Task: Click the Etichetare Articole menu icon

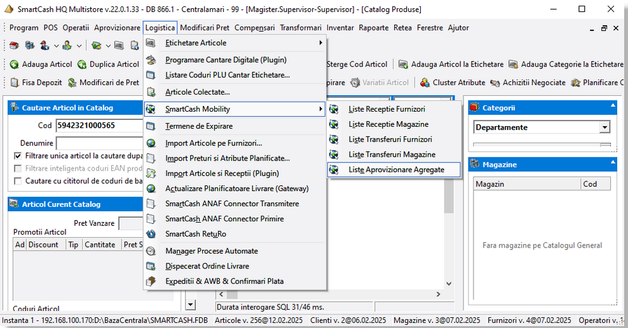Action: (x=151, y=43)
